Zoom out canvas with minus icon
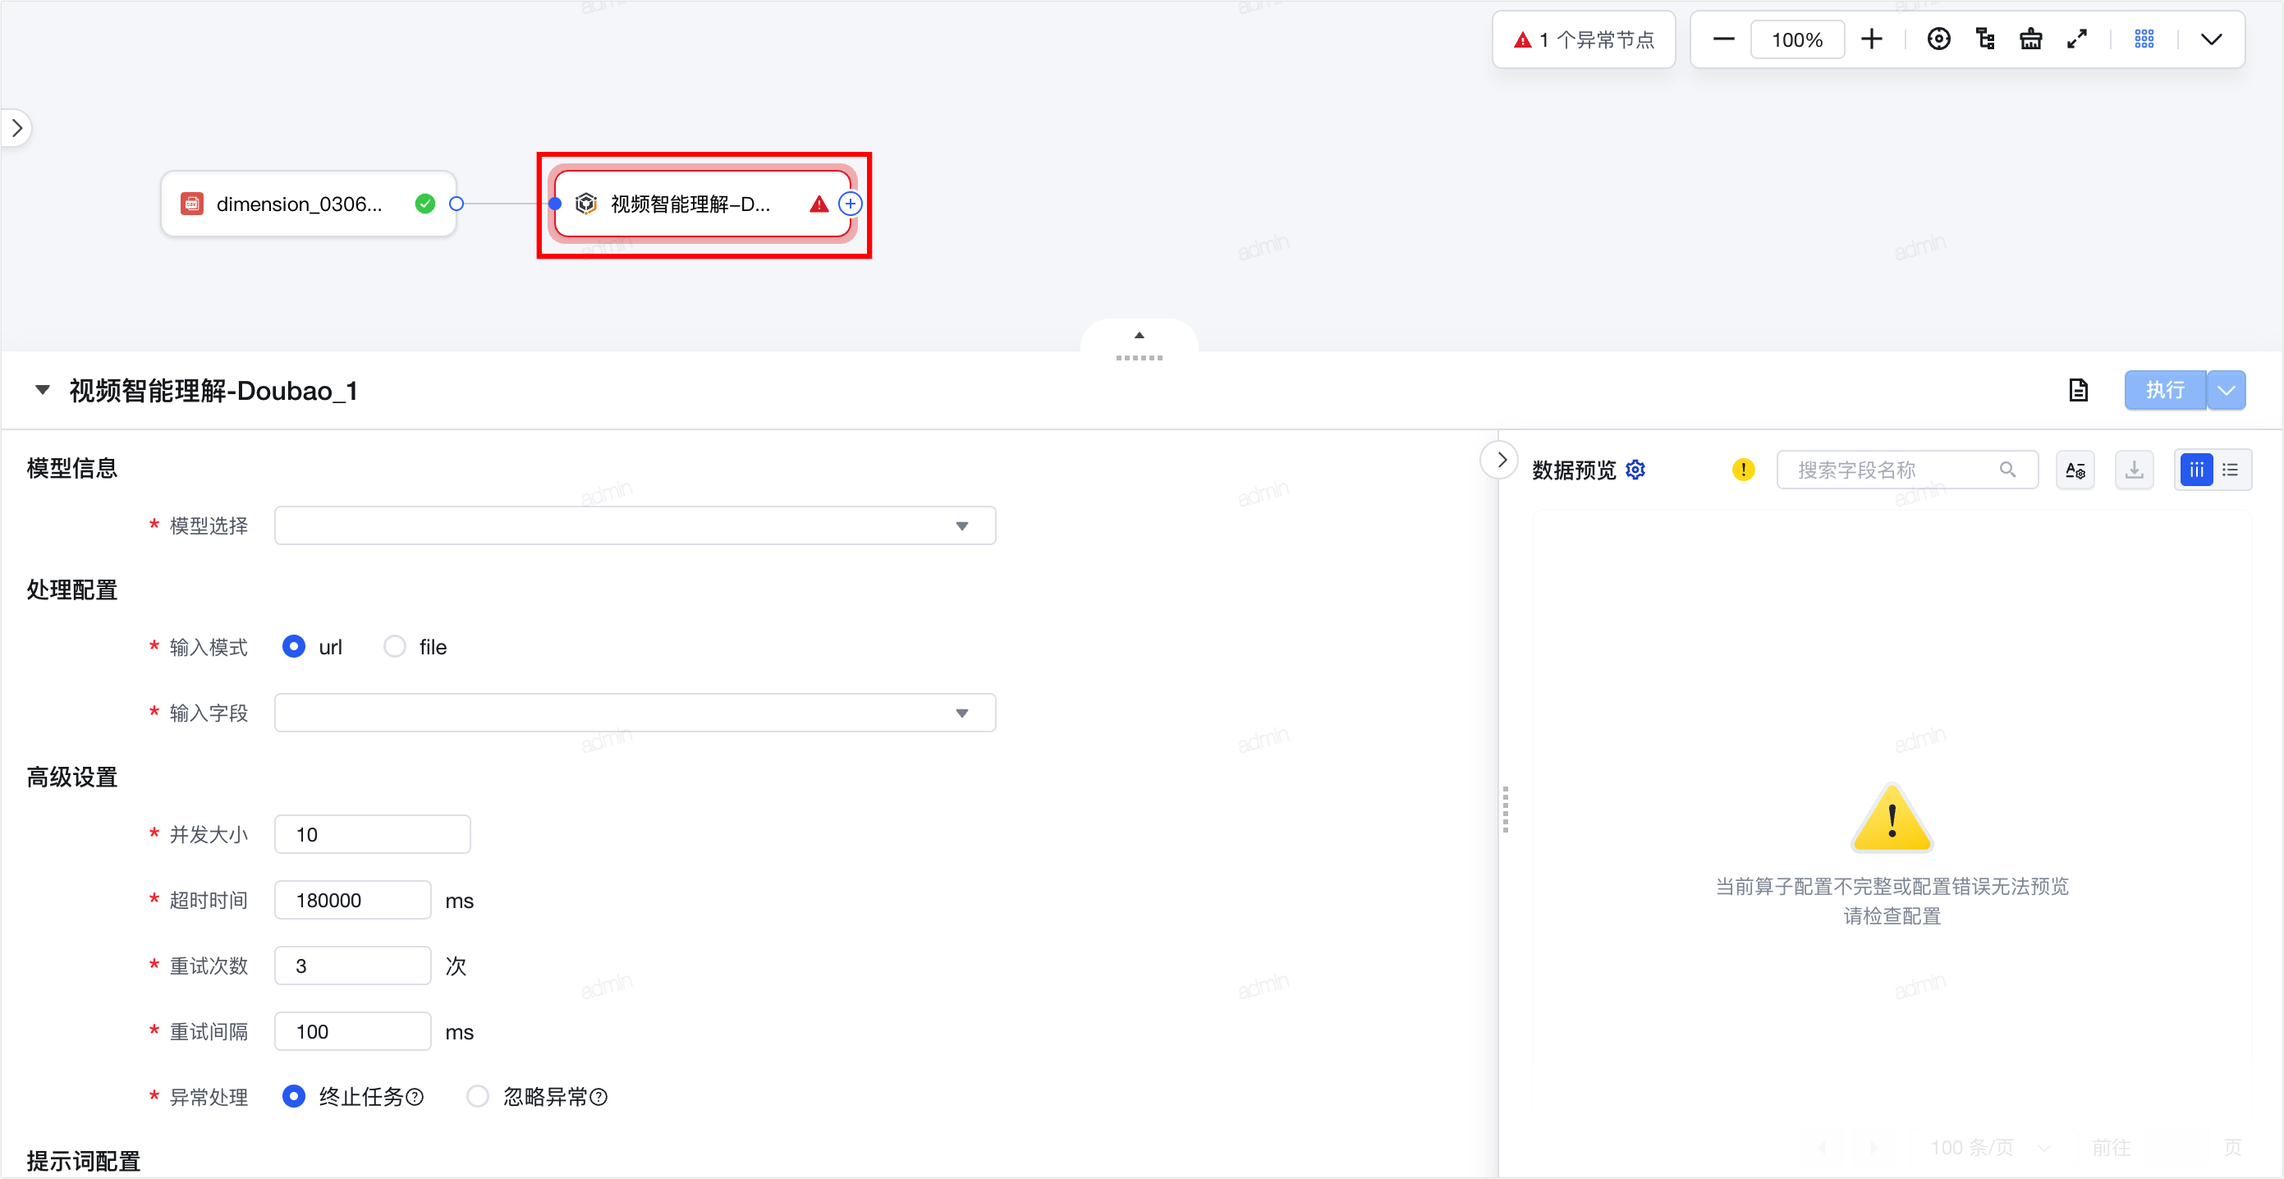Viewport: 2284px width, 1179px height. click(x=1722, y=40)
